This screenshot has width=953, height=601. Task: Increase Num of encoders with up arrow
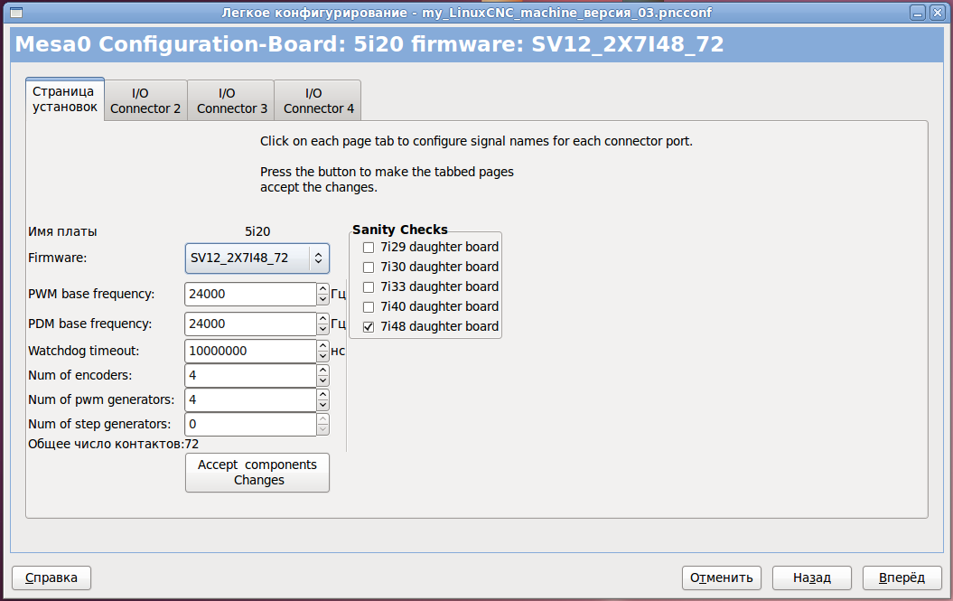322,370
